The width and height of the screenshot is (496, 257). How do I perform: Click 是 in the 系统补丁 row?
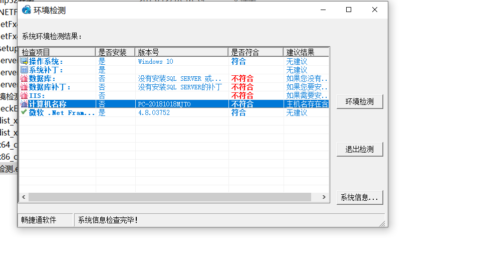point(102,70)
